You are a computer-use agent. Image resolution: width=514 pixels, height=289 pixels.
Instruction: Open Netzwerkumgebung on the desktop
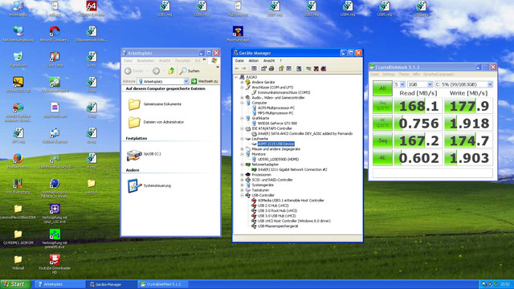coord(18,34)
